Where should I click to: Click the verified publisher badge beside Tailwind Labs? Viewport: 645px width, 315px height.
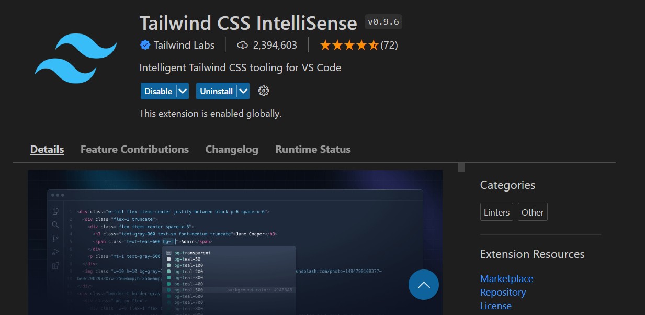(145, 45)
